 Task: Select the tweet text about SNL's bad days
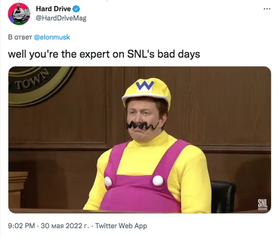point(104,54)
